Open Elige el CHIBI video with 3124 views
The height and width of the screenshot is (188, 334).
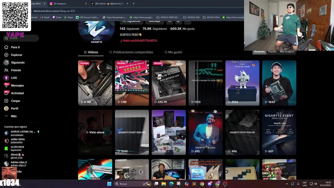point(242,83)
